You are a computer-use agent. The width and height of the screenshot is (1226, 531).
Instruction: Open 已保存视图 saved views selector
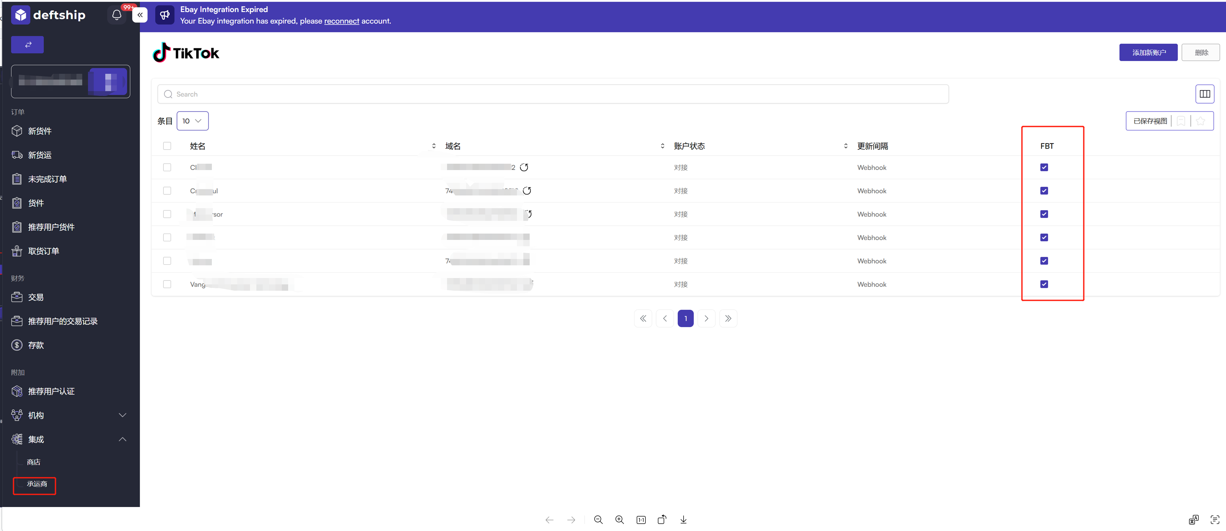(1150, 121)
